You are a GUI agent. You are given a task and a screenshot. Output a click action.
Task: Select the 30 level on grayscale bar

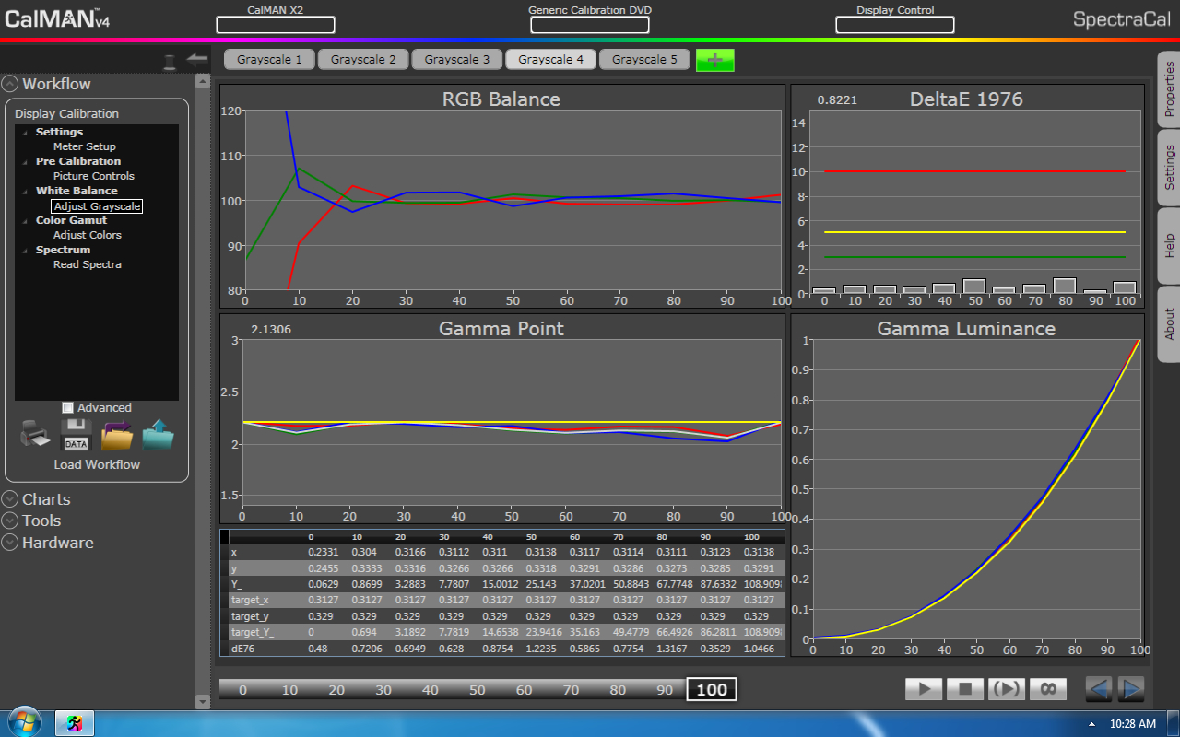383,689
